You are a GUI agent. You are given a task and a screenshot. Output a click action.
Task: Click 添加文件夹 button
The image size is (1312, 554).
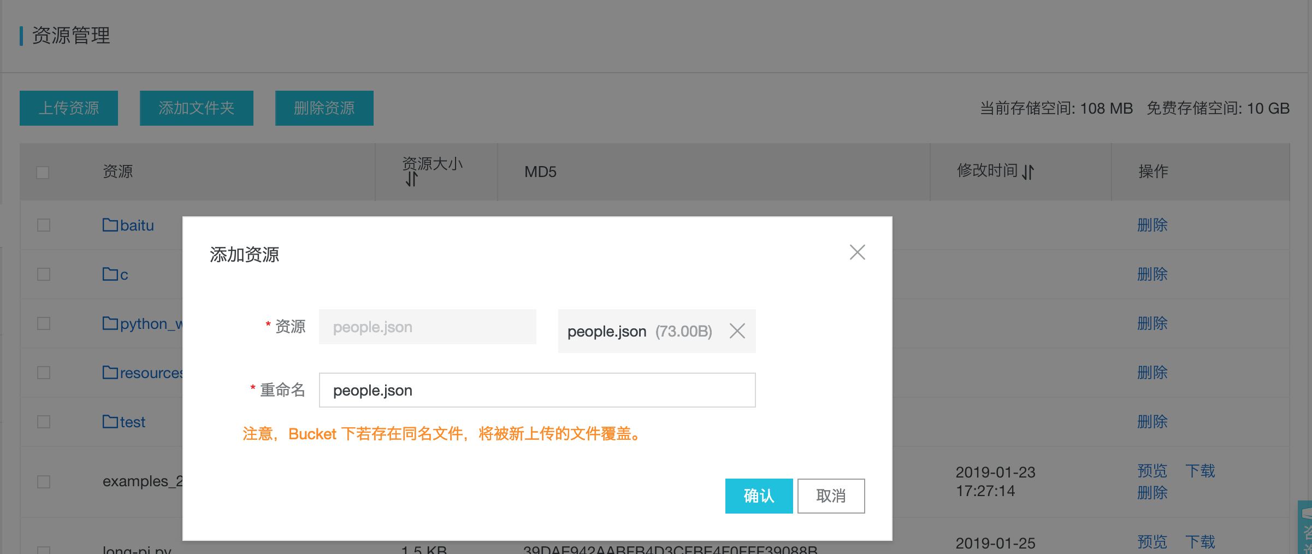(x=197, y=108)
